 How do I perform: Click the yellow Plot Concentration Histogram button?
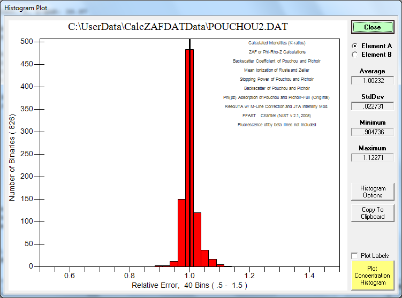pyautogui.click(x=373, y=274)
